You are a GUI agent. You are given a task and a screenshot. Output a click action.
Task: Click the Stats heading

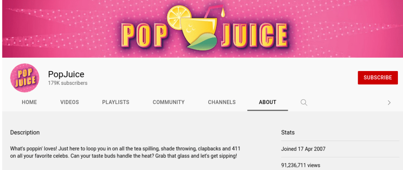(x=288, y=133)
